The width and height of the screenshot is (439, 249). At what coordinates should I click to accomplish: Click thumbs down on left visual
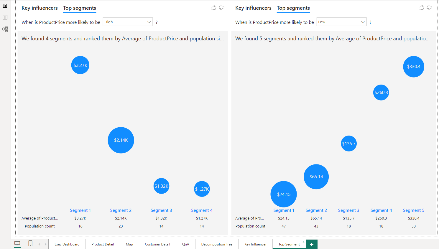(222, 8)
